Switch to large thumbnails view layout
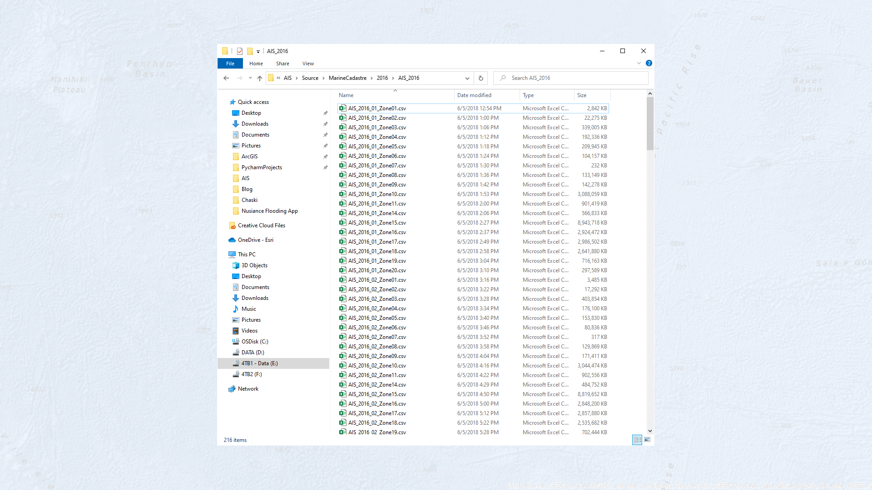Viewport: 872px width, 490px height. pos(647,440)
